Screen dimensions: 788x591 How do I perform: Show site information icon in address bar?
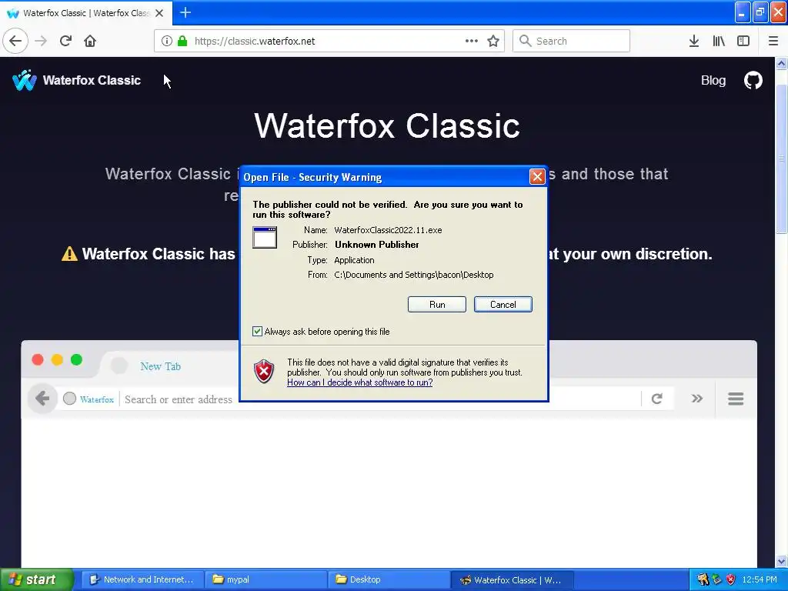pyautogui.click(x=167, y=41)
